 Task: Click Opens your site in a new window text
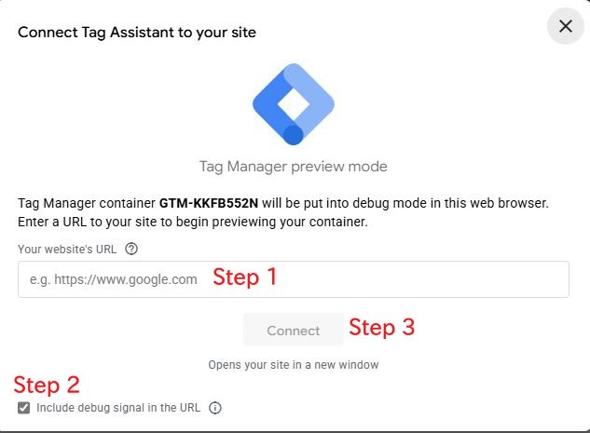pyautogui.click(x=294, y=364)
